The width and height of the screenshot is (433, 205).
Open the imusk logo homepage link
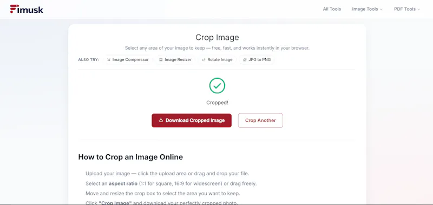[27, 9]
